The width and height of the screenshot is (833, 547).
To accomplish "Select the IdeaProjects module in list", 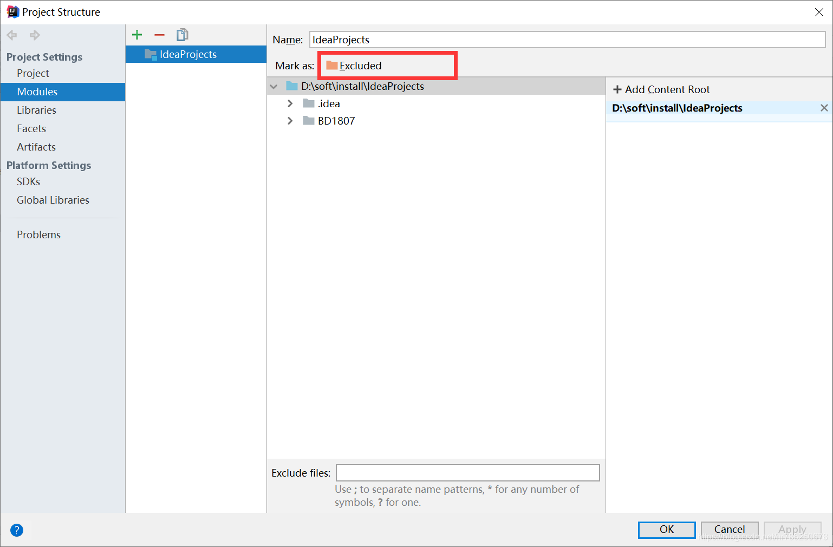I will coord(196,54).
